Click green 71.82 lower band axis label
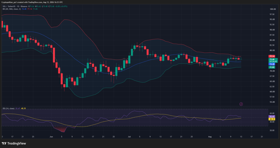 point(272,67)
